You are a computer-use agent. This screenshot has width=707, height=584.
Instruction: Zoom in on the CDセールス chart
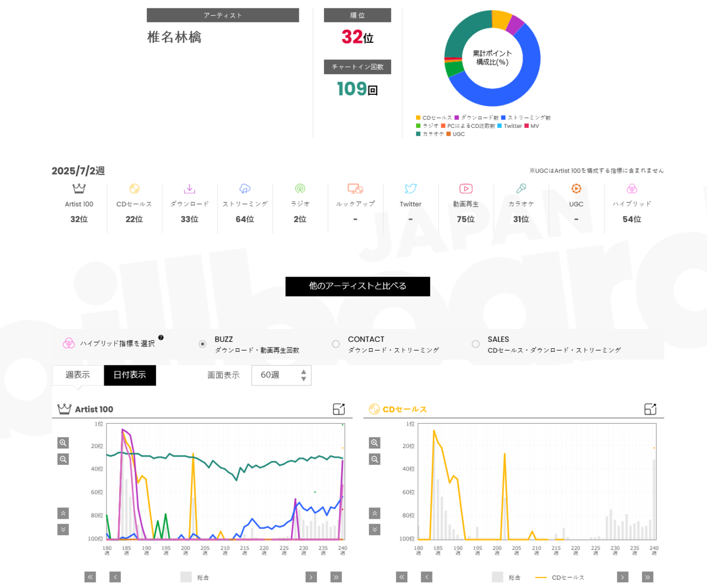(374, 443)
